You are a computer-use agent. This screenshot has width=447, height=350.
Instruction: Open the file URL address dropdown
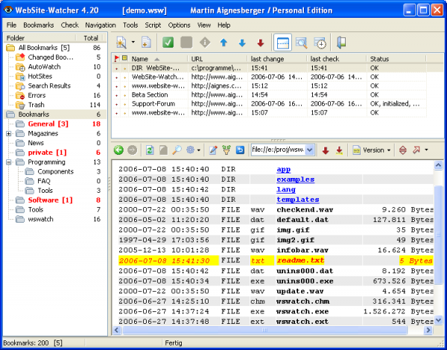(x=309, y=150)
